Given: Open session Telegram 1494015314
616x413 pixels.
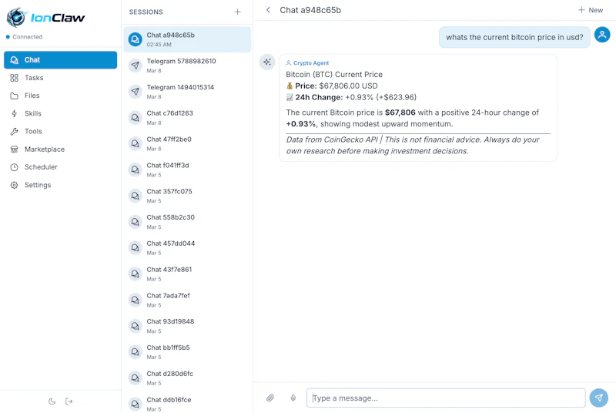Looking at the screenshot, I should (x=187, y=92).
